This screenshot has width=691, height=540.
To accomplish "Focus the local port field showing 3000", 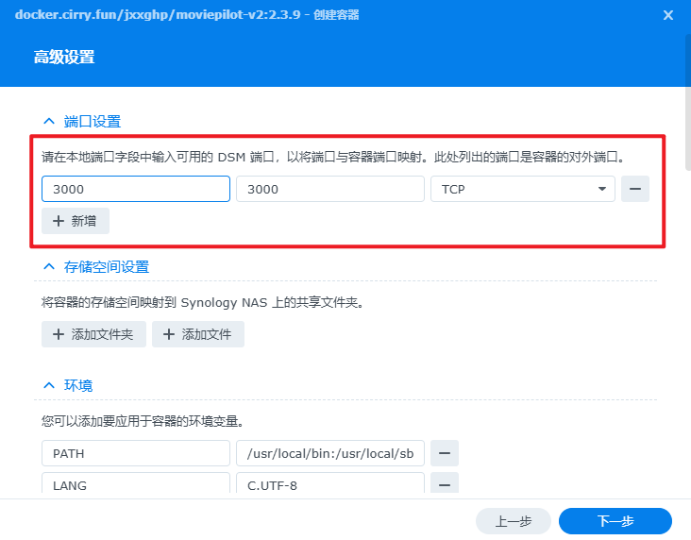I will [136, 189].
